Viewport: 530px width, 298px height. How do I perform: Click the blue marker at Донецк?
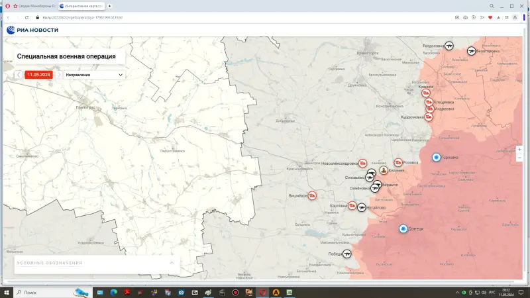pyautogui.click(x=403, y=229)
